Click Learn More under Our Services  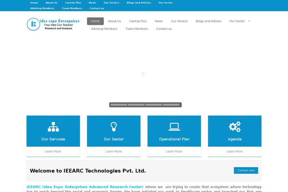[53, 151]
